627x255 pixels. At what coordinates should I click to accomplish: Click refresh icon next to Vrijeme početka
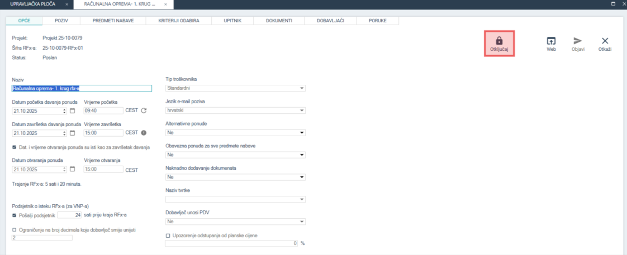144,110
